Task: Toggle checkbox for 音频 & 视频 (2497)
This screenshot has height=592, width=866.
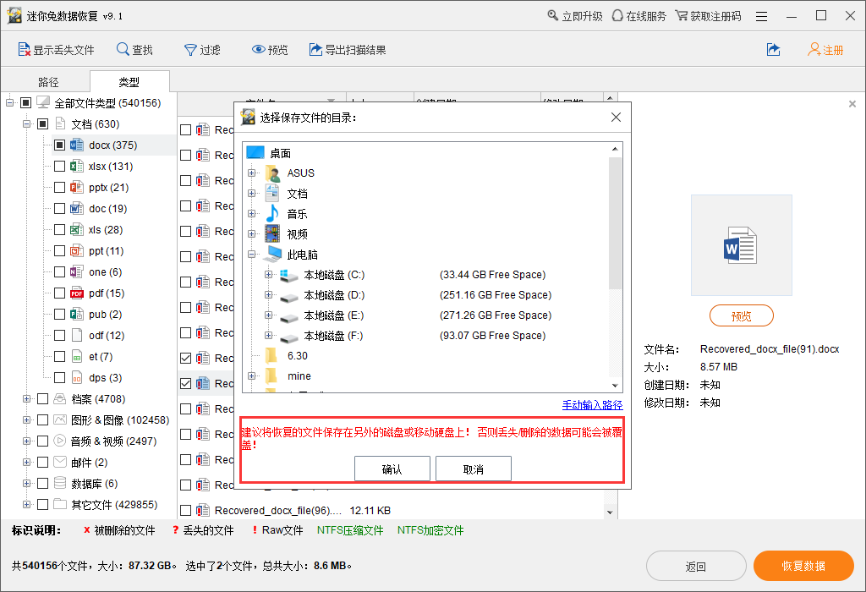Action: pyautogui.click(x=42, y=441)
